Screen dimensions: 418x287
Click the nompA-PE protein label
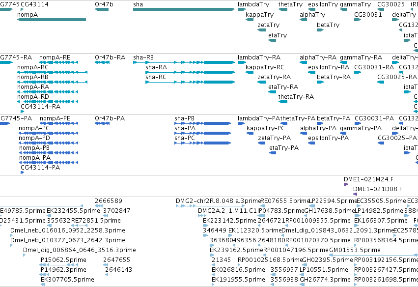click(55, 118)
